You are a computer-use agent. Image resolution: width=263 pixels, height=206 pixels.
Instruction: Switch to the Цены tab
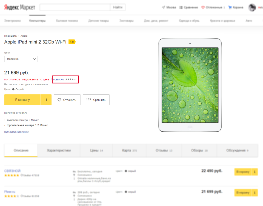pos(96,150)
